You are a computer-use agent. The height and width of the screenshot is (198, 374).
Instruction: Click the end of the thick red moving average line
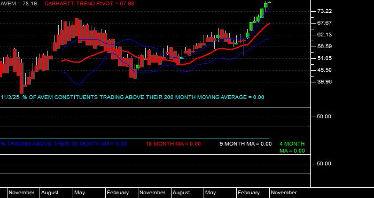(x=269, y=24)
